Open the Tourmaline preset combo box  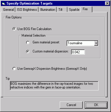82,43
